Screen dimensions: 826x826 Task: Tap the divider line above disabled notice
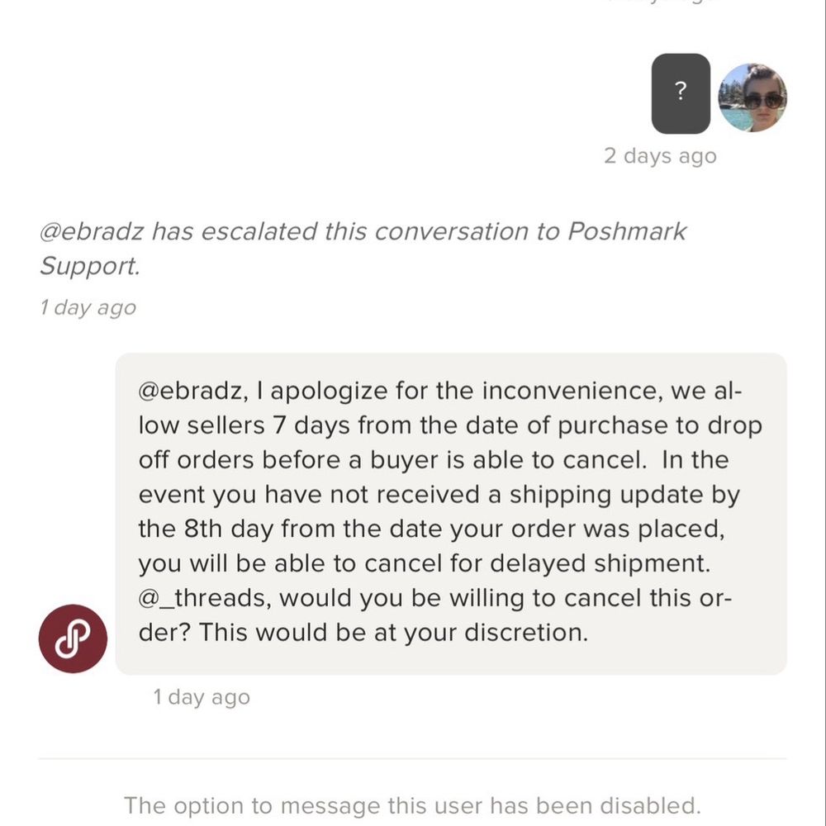click(412, 758)
